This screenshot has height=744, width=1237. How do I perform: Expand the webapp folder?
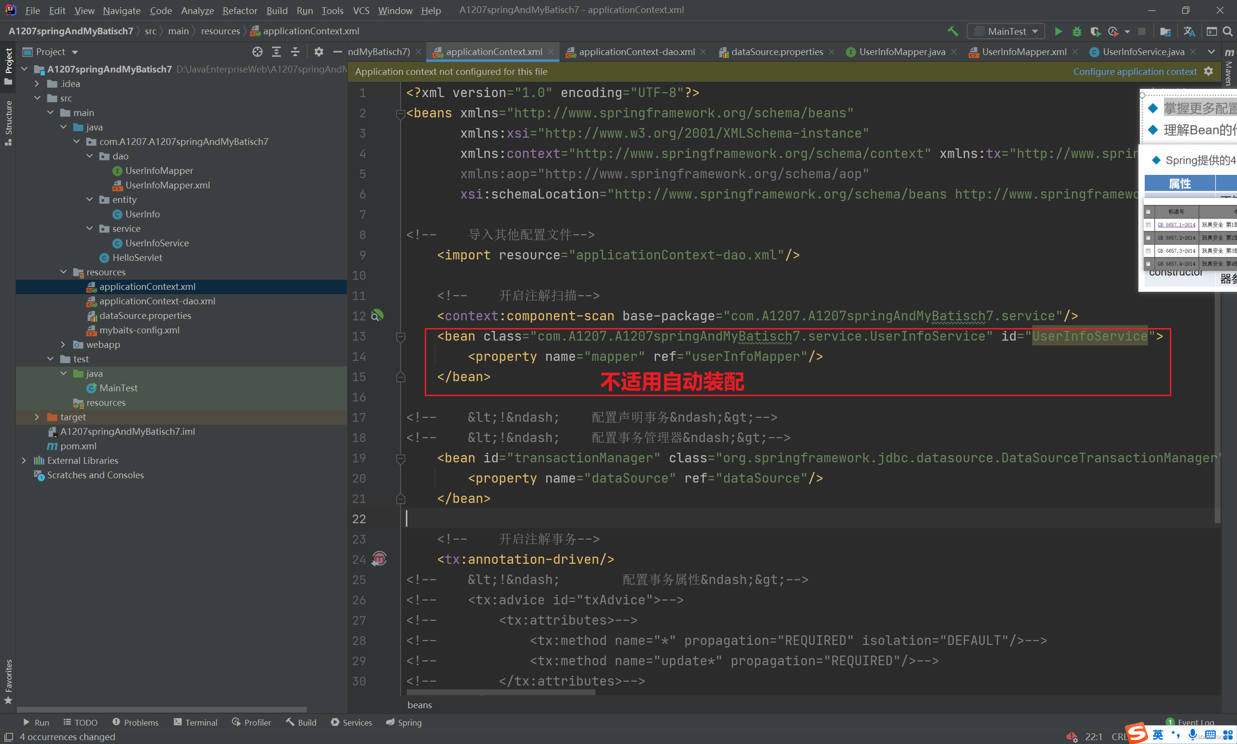[63, 344]
